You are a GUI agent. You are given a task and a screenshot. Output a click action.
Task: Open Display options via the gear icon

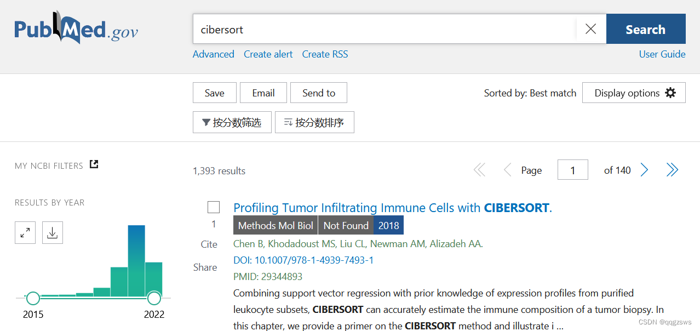point(670,93)
